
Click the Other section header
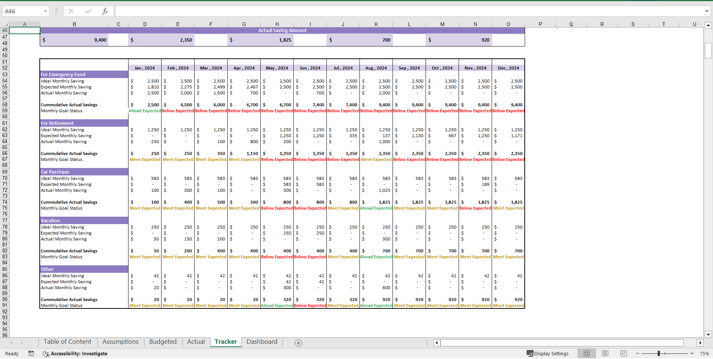(84, 269)
